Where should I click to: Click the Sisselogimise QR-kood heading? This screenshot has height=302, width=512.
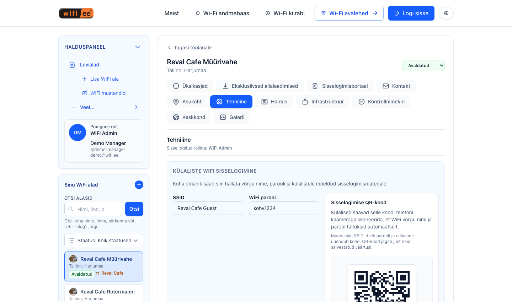click(359, 203)
